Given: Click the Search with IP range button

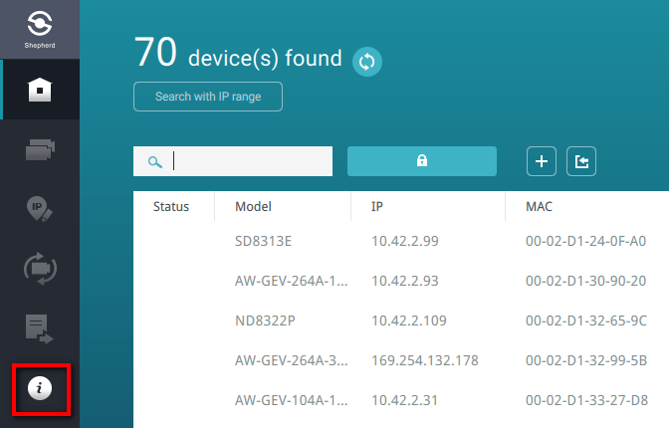Looking at the screenshot, I should [208, 98].
